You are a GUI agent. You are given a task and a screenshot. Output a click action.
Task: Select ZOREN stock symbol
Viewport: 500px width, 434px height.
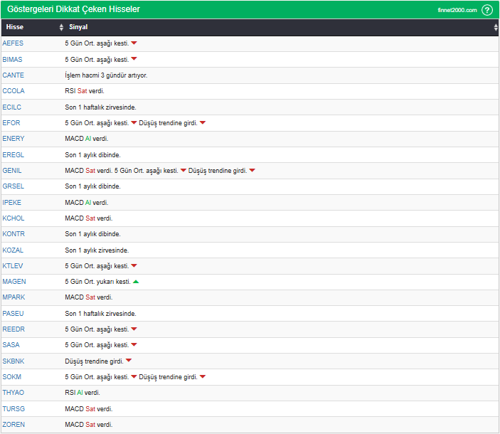[x=14, y=425]
